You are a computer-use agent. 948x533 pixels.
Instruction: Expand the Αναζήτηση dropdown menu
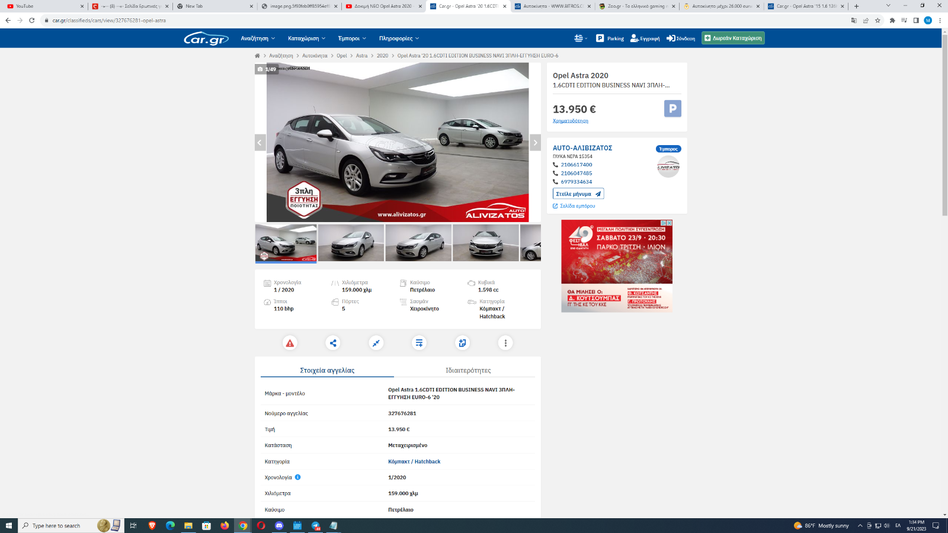(258, 38)
